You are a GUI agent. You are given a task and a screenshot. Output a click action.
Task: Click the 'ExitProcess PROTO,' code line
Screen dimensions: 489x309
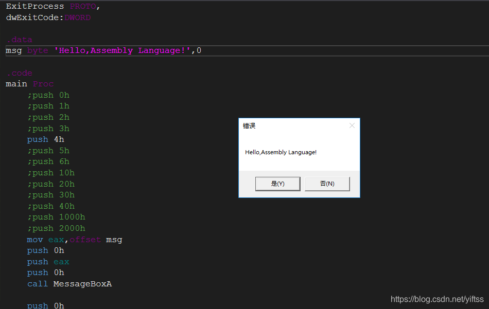(53, 6)
